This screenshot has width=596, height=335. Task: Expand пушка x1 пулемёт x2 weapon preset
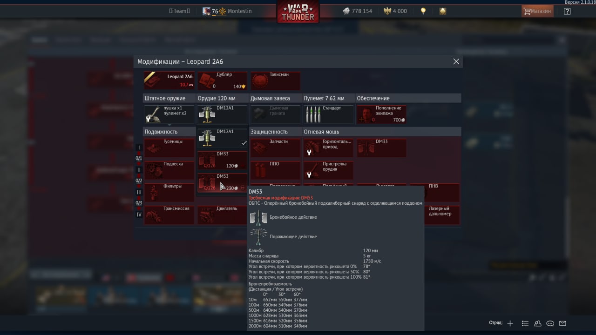[169, 114]
